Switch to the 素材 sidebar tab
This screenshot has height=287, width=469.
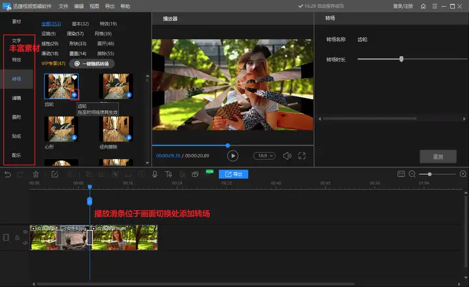tap(16, 22)
